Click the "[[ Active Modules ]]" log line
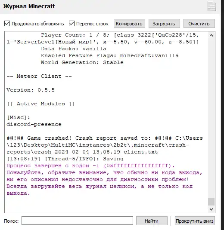Image resolution: width=224 pixels, height=230 pixels. [x=41, y=104]
